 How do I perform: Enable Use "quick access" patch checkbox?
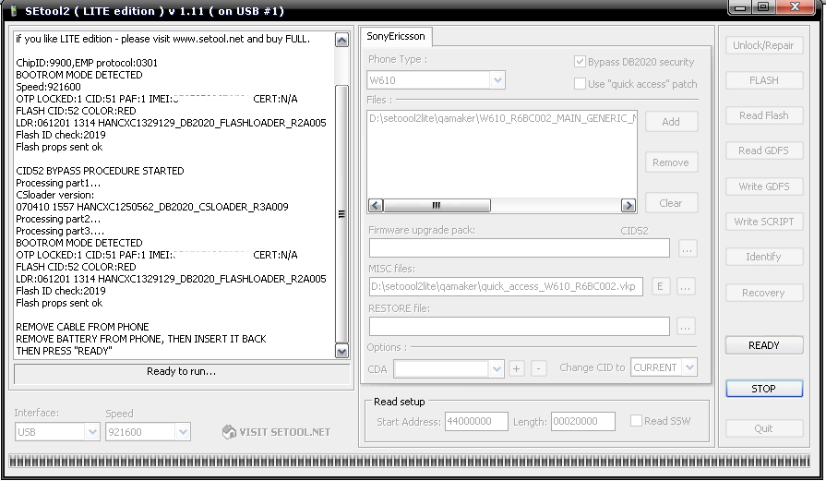point(580,84)
